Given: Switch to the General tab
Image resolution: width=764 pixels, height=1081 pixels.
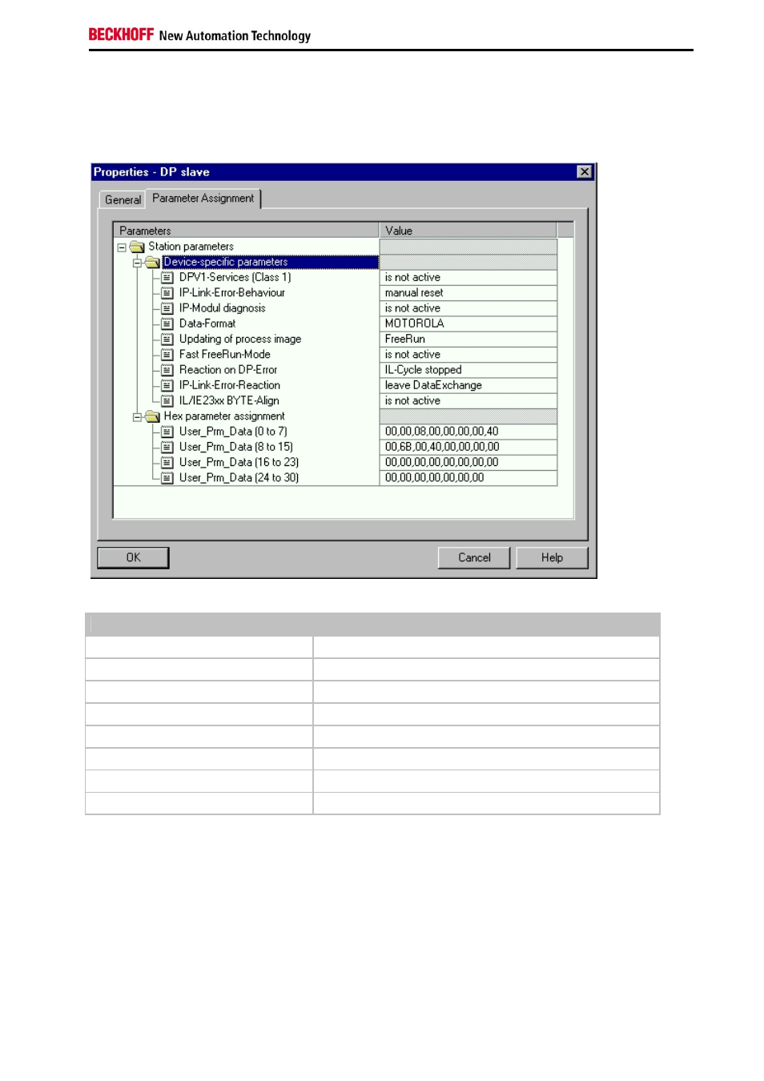Looking at the screenshot, I should [x=123, y=200].
